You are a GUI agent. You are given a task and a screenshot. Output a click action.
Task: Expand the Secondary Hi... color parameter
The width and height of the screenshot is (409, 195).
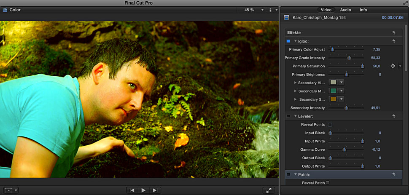[295, 83]
